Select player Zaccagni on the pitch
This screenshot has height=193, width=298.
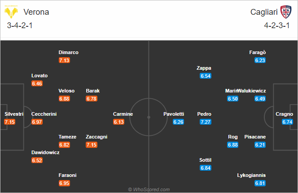96,137
